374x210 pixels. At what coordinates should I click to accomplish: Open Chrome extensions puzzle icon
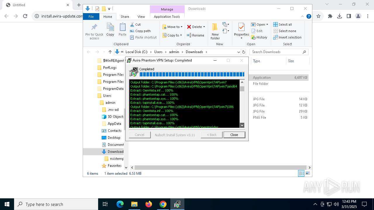[330, 16]
